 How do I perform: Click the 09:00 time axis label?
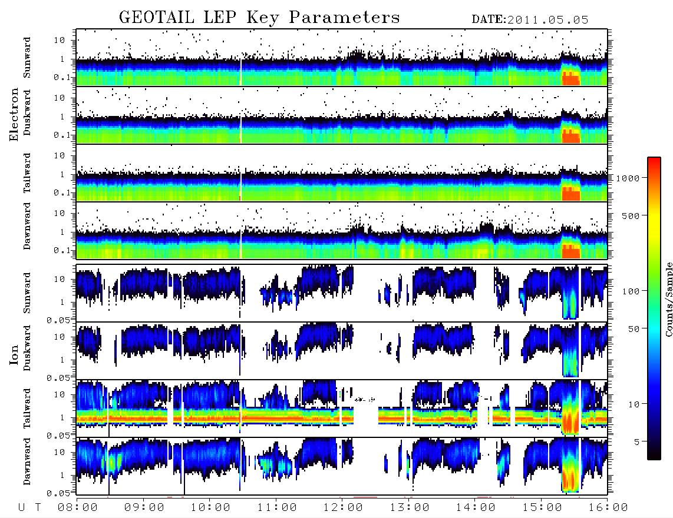click(144, 507)
